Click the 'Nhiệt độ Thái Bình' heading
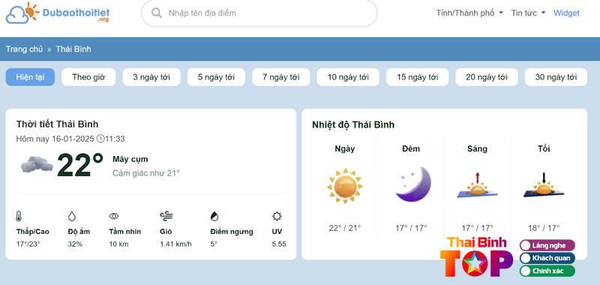 [x=353, y=124]
